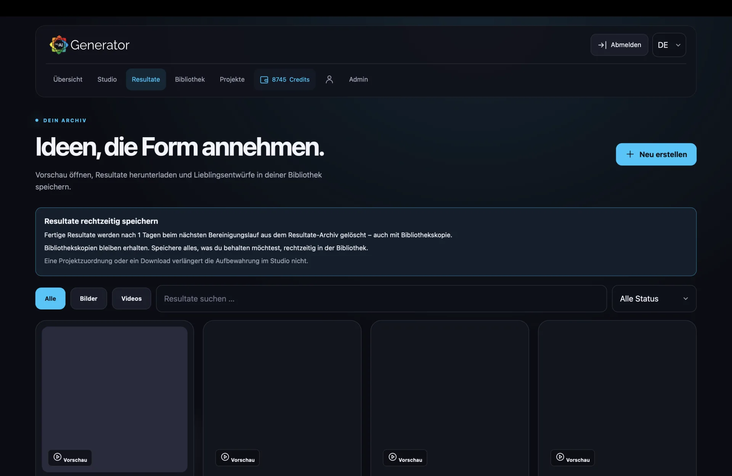This screenshot has width=732, height=476.
Task: Click the wallet icon beside 8745 Credits
Action: click(x=264, y=80)
